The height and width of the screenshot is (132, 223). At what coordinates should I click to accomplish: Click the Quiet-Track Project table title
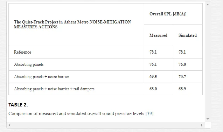click(x=72, y=24)
